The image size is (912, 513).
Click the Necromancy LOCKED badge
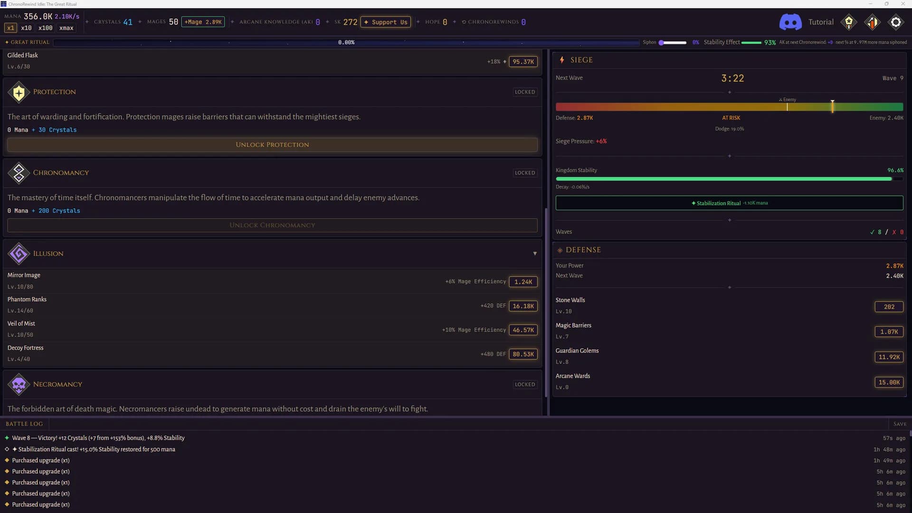tap(524, 384)
